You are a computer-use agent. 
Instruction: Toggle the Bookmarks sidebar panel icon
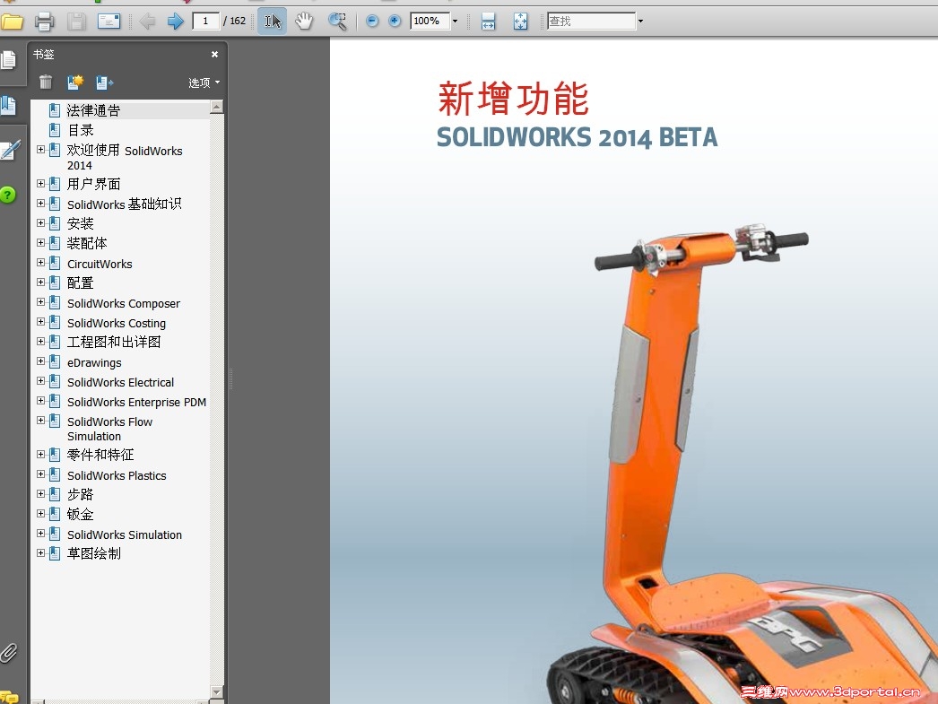(8, 105)
